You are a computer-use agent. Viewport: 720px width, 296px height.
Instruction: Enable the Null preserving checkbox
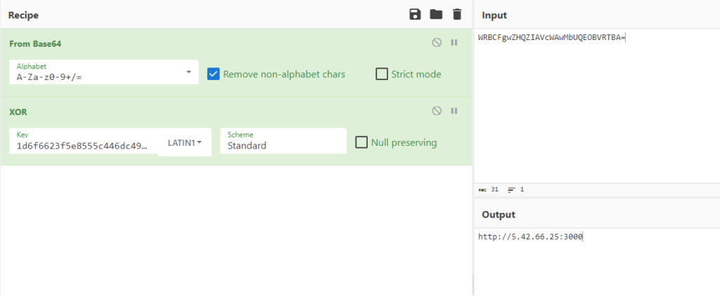(x=361, y=142)
